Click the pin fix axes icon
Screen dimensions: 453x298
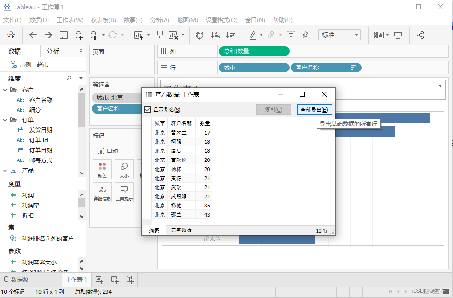coord(305,35)
